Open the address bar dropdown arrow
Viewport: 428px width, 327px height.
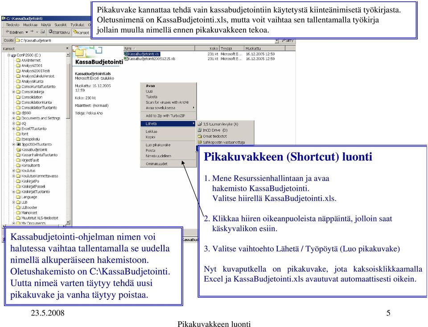pos(277,41)
